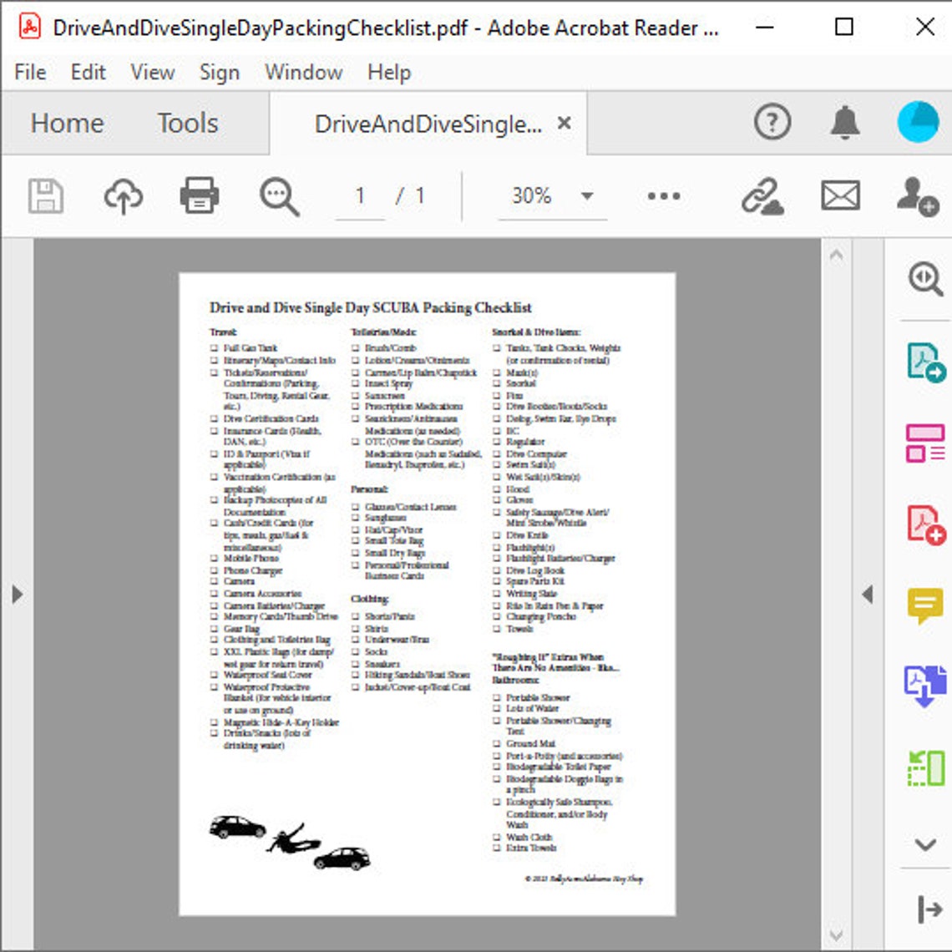Send the document by email
The height and width of the screenshot is (952, 952).
click(x=839, y=196)
